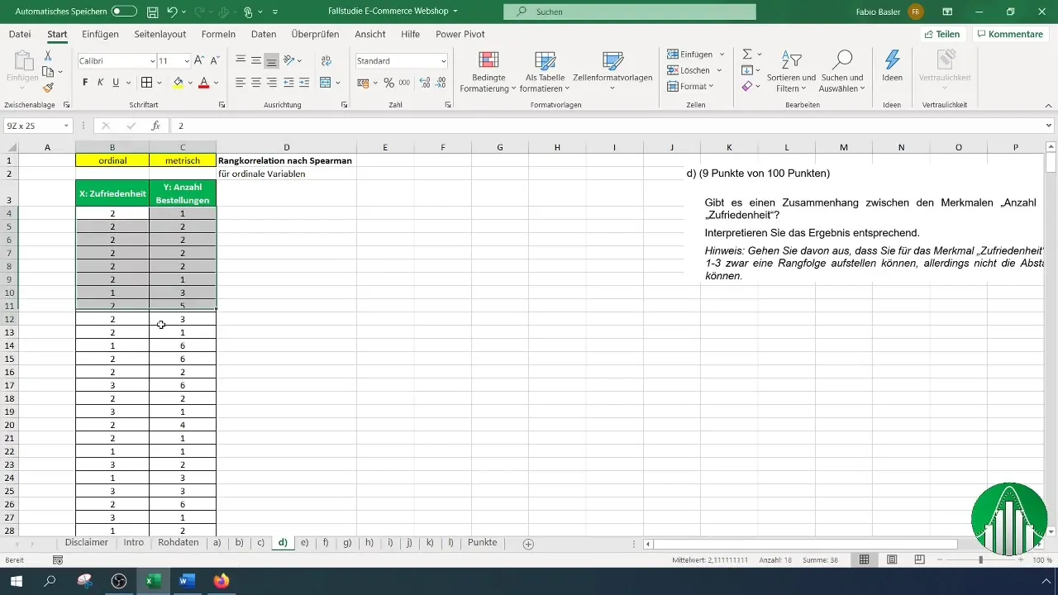The width and height of the screenshot is (1058, 595).
Task: Align text left in Ausrichtung group
Action: click(x=241, y=83)
